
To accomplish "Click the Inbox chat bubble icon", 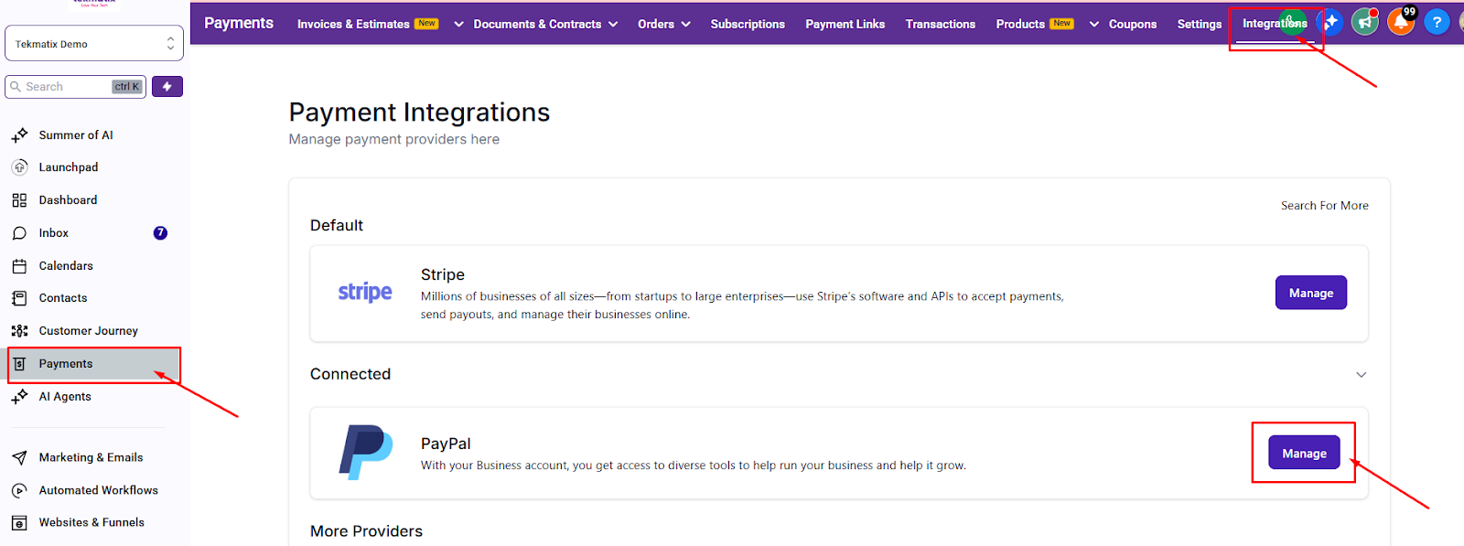I will pos(19,233).
